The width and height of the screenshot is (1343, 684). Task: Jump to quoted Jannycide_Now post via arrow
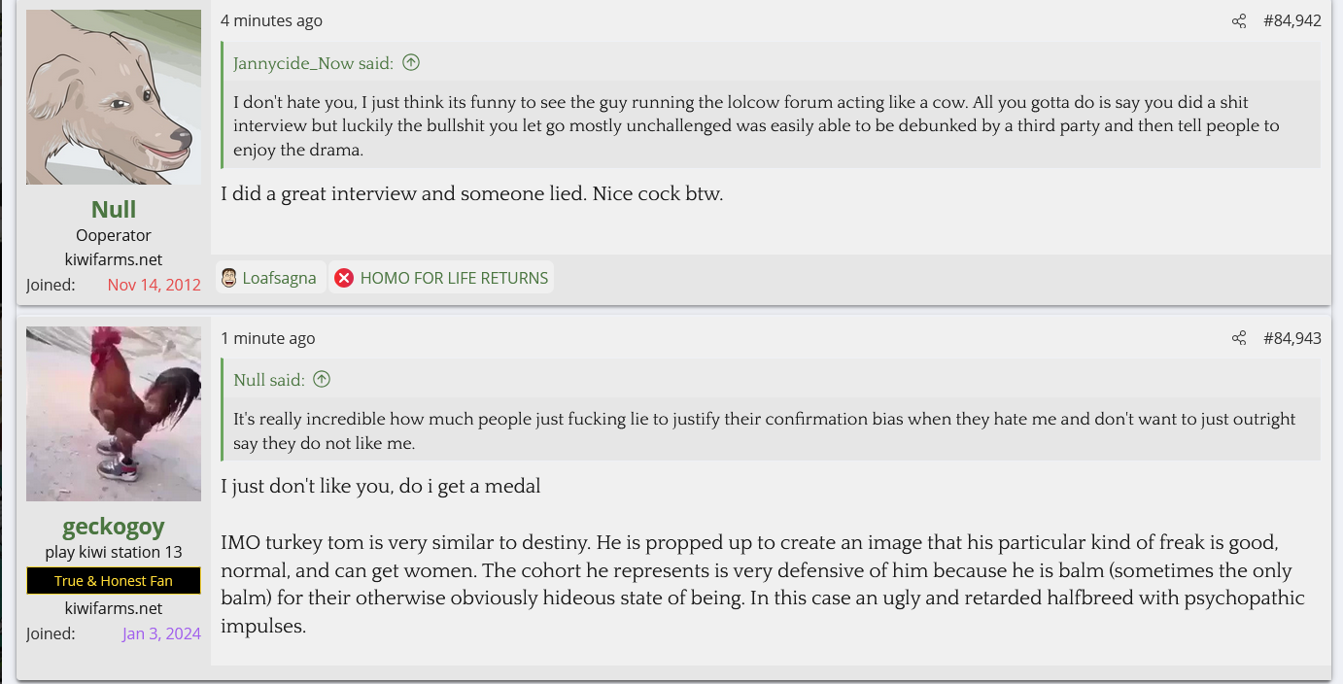click(x=411, y=63)
